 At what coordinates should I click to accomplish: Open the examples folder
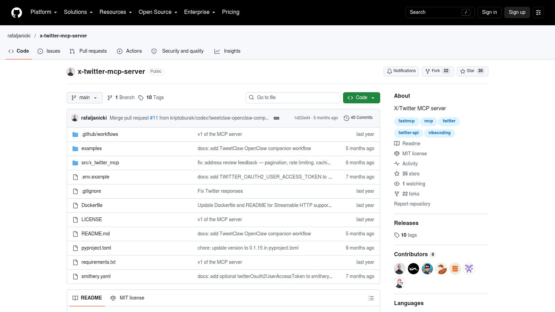(92, 148)
